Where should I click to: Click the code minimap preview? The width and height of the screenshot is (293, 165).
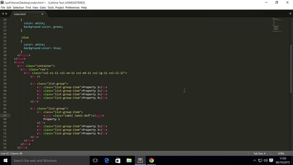pyautogui.click(x=278, y=25)
